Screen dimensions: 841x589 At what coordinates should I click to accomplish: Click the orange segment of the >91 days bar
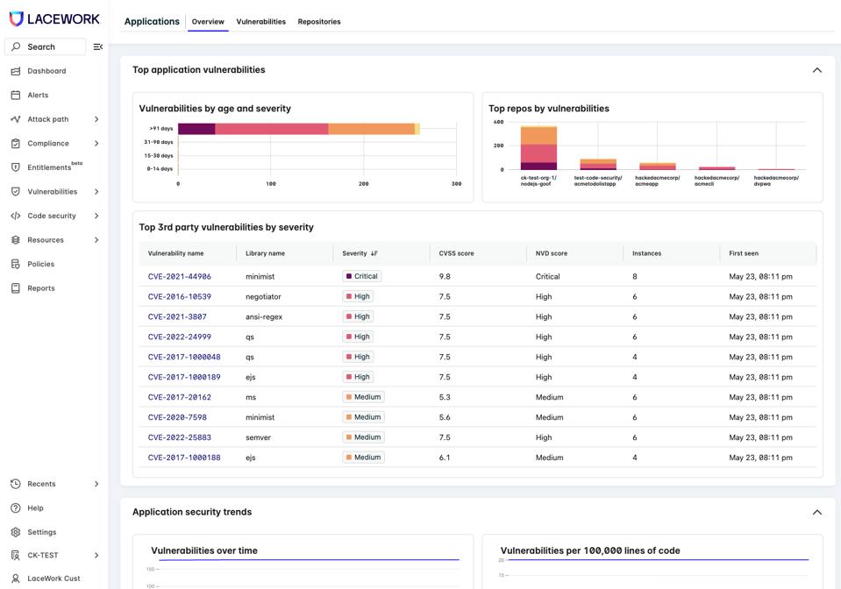(371, 129)
